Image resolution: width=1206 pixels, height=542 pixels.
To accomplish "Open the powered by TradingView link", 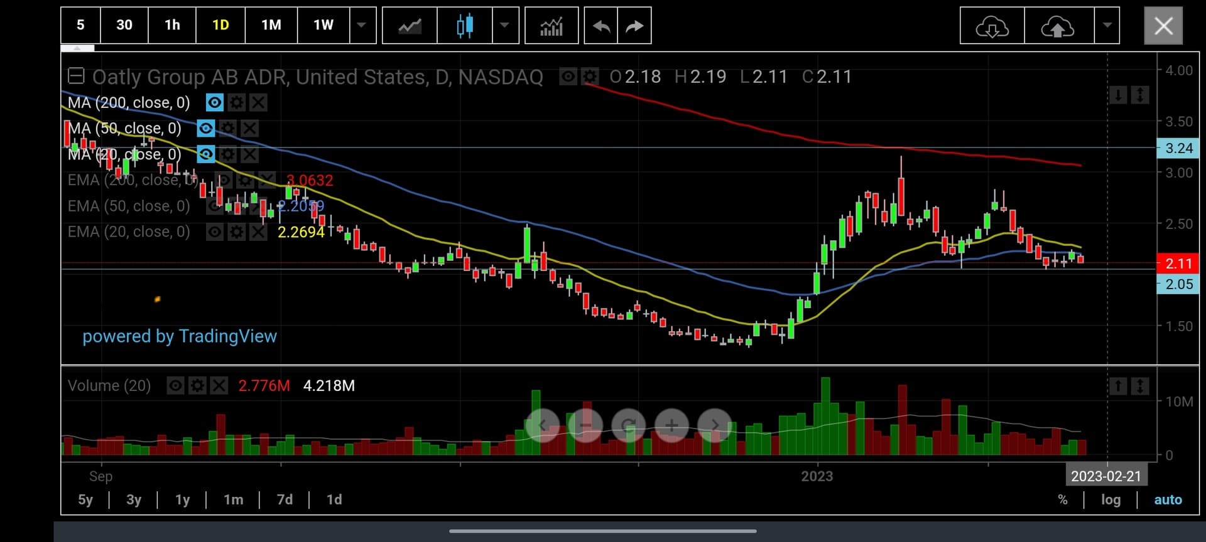I will click(180, 336).
